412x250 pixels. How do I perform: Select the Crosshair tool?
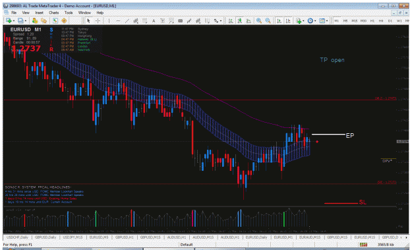coord(98,20)
